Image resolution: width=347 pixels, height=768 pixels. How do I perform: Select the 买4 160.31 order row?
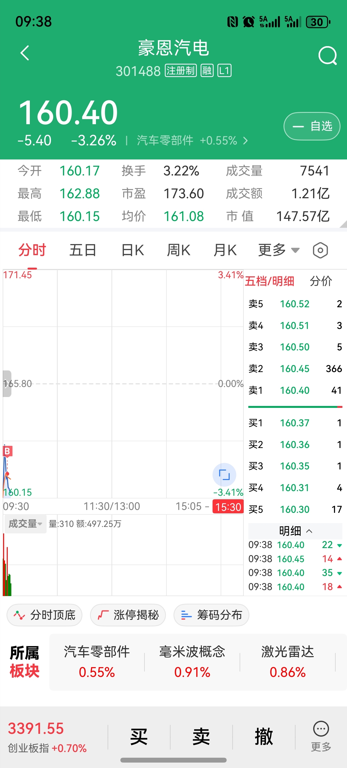[x=295, y=488]
